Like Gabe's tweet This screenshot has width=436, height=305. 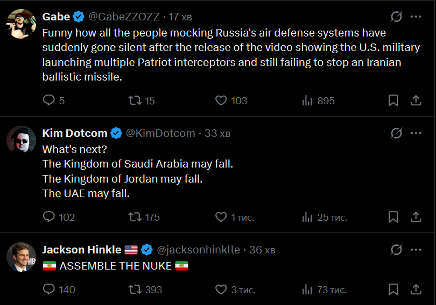coord(221,100)
